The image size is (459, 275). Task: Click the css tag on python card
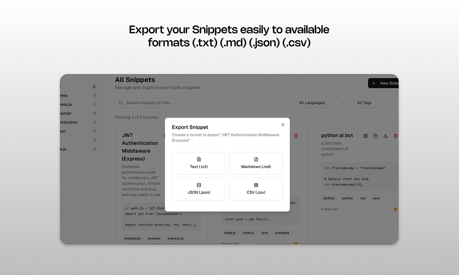pyautogui.click(x=363, y=198)
